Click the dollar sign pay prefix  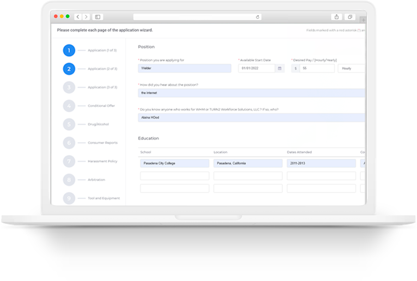pos(296,69)
